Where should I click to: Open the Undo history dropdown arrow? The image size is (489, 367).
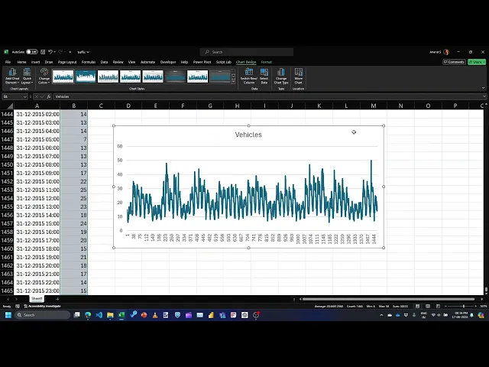point(54,52)
